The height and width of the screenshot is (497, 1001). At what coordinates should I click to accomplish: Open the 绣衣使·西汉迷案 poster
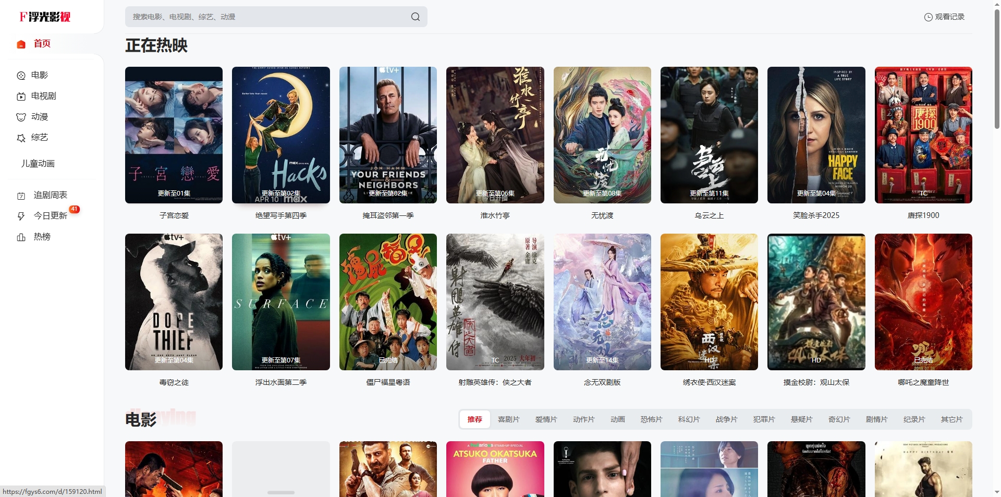pyautogui.click(x=709, y=302)
